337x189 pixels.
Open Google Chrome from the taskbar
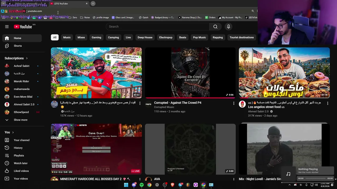[149, 185]
